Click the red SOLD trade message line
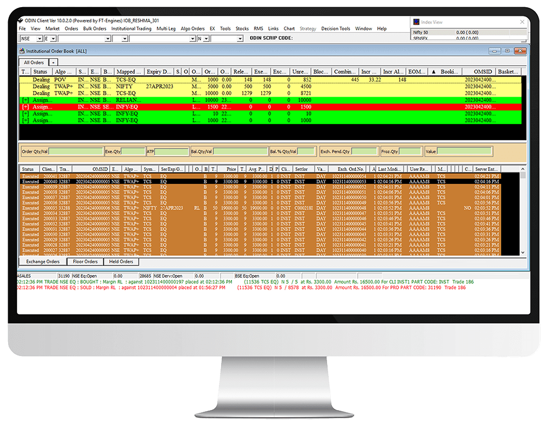 (241, 288)
